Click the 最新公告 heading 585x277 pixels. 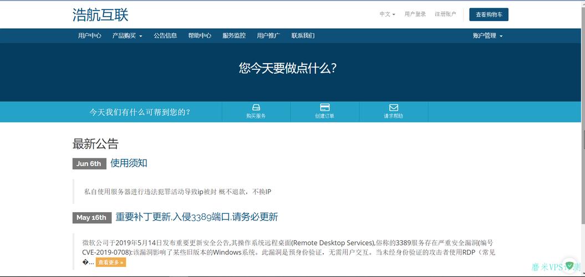[95, 144]
